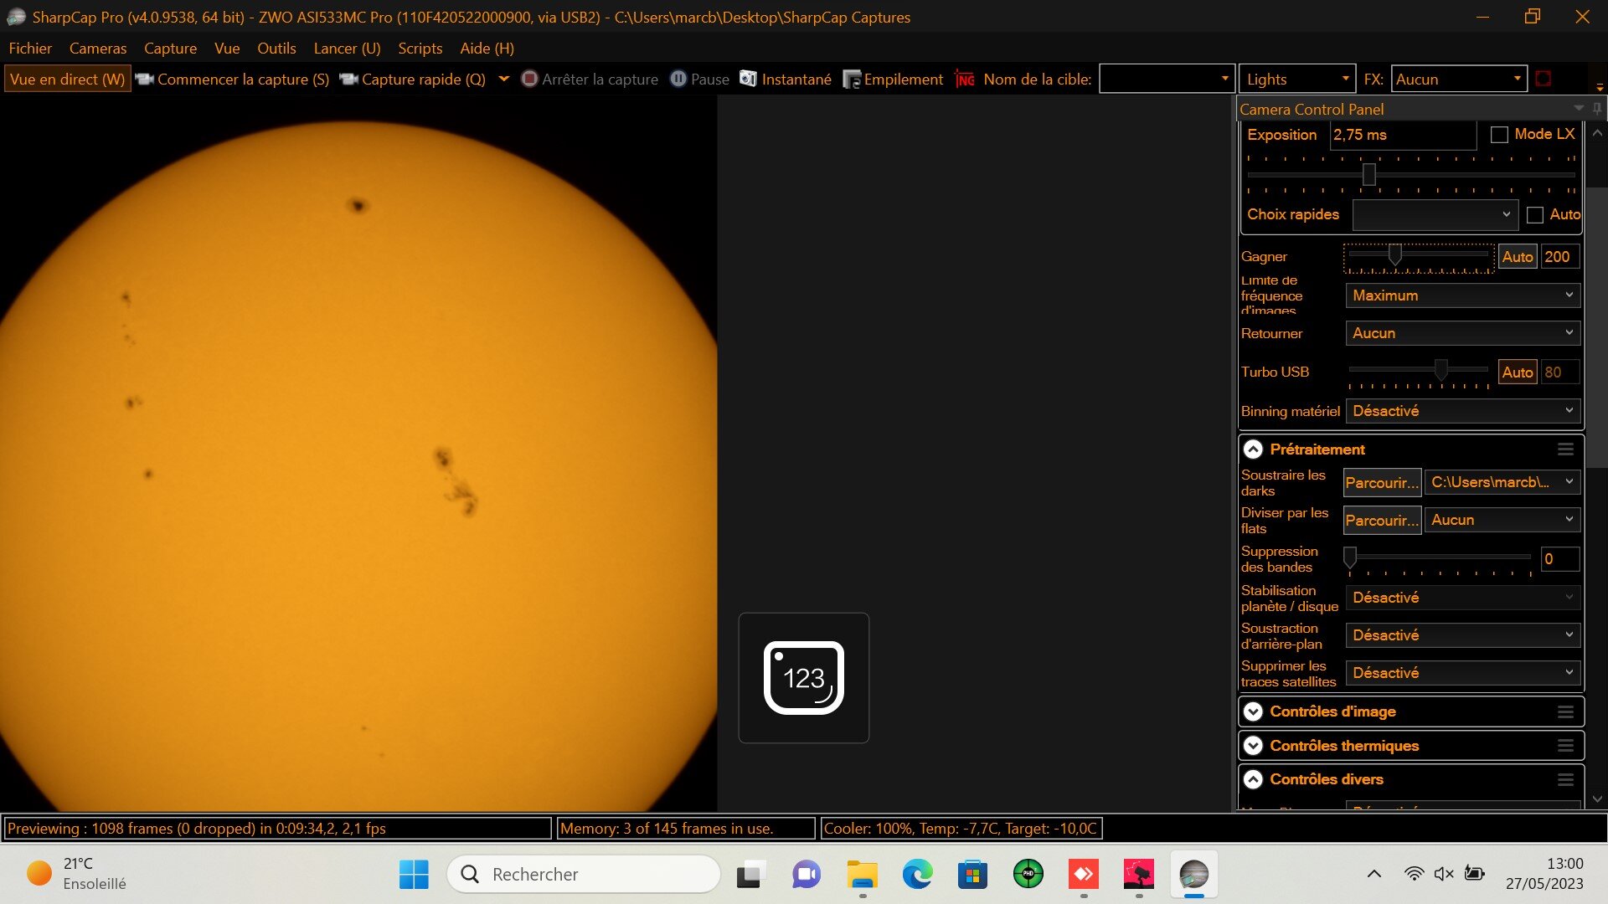Image resolution: width=1608 pixels, height=904 pixels.
Task: Click Parcourir for Diviser par les flats
Action: point(1382,520)
